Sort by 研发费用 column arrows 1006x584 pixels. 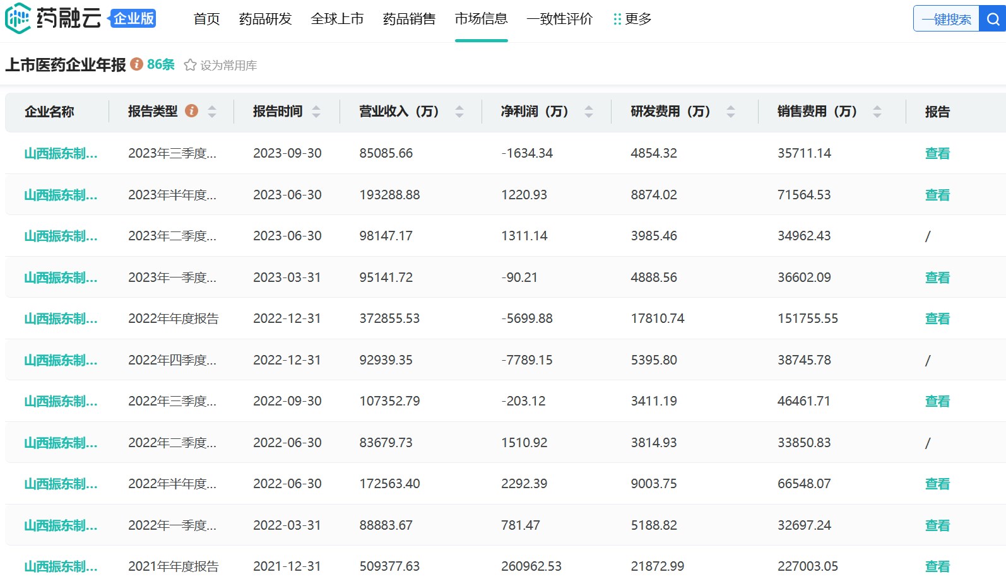pyautogui.click(x=731, y=112)
